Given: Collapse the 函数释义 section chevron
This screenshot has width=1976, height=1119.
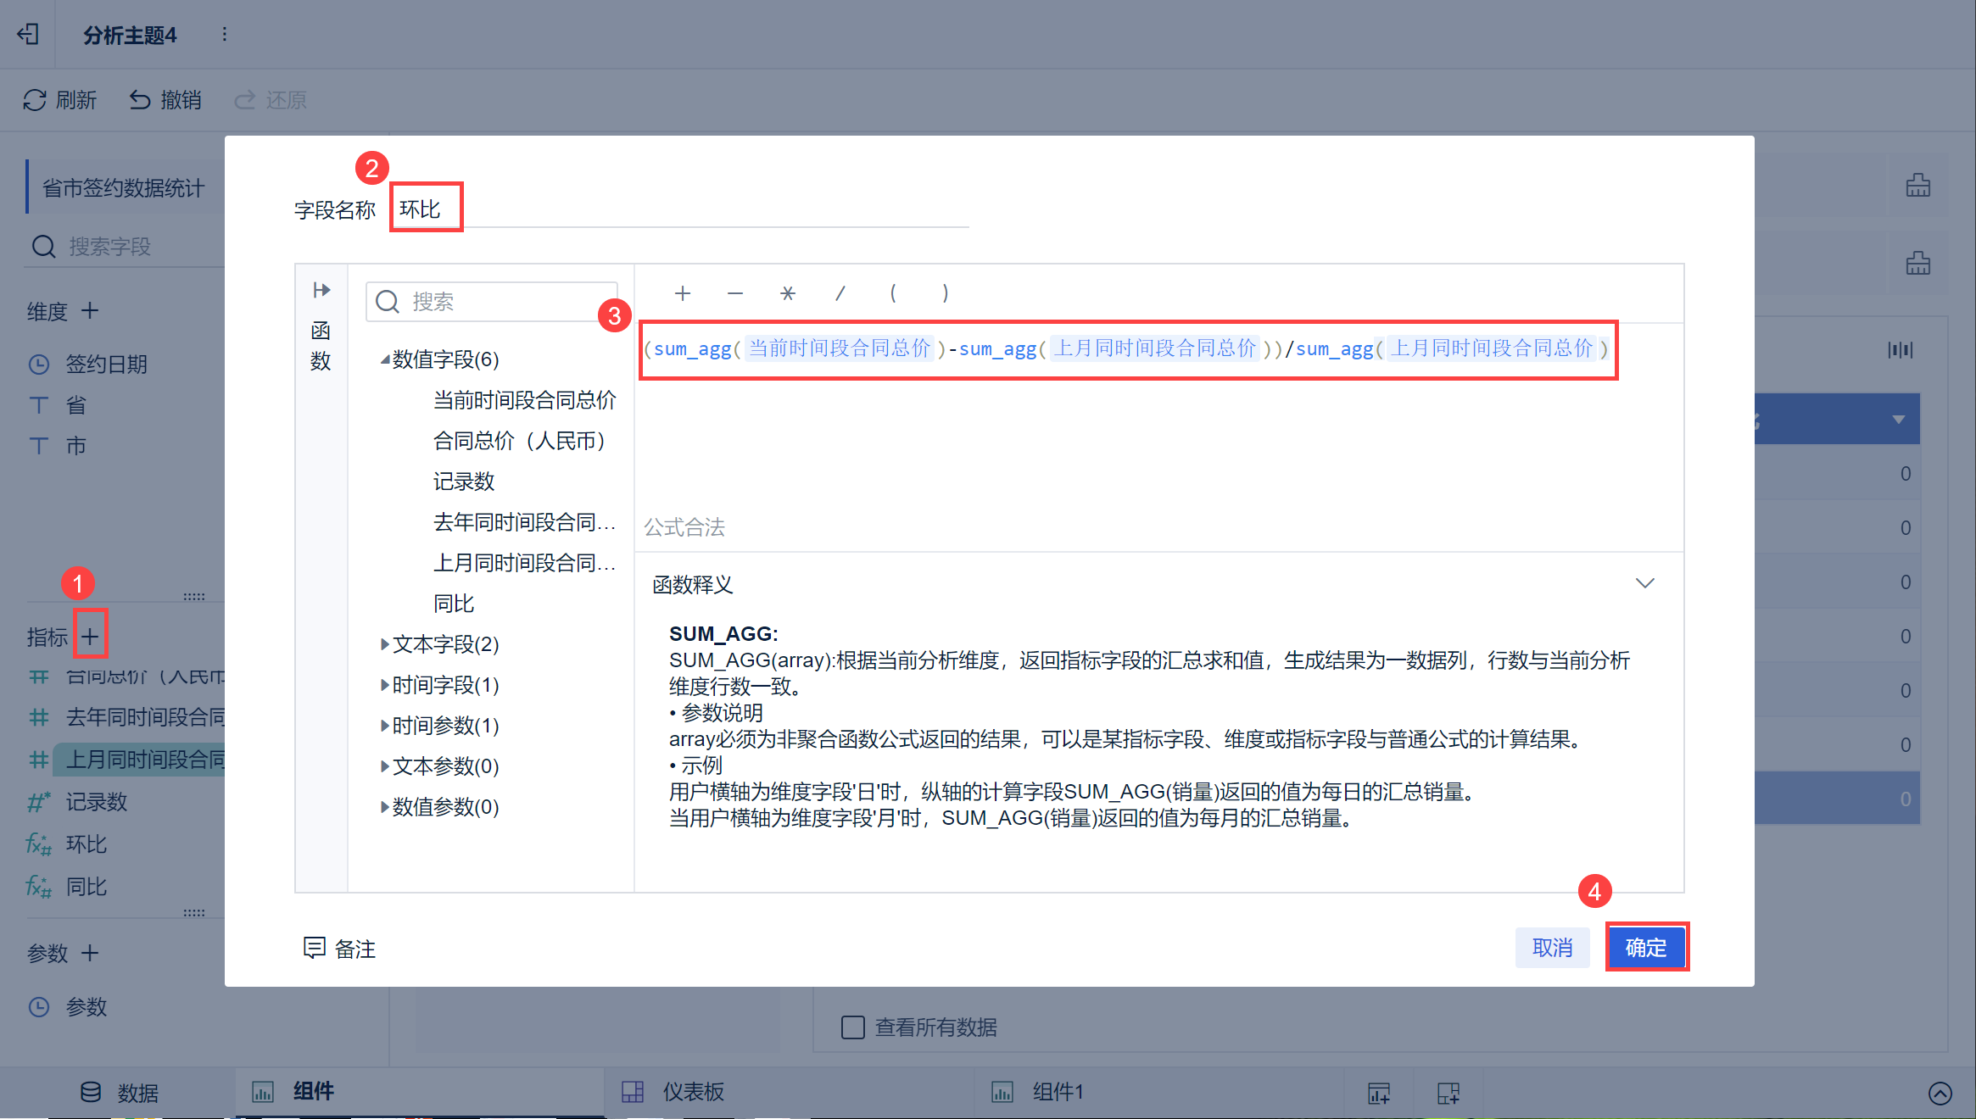Looking at the screenshot, I should point(1645,583).
